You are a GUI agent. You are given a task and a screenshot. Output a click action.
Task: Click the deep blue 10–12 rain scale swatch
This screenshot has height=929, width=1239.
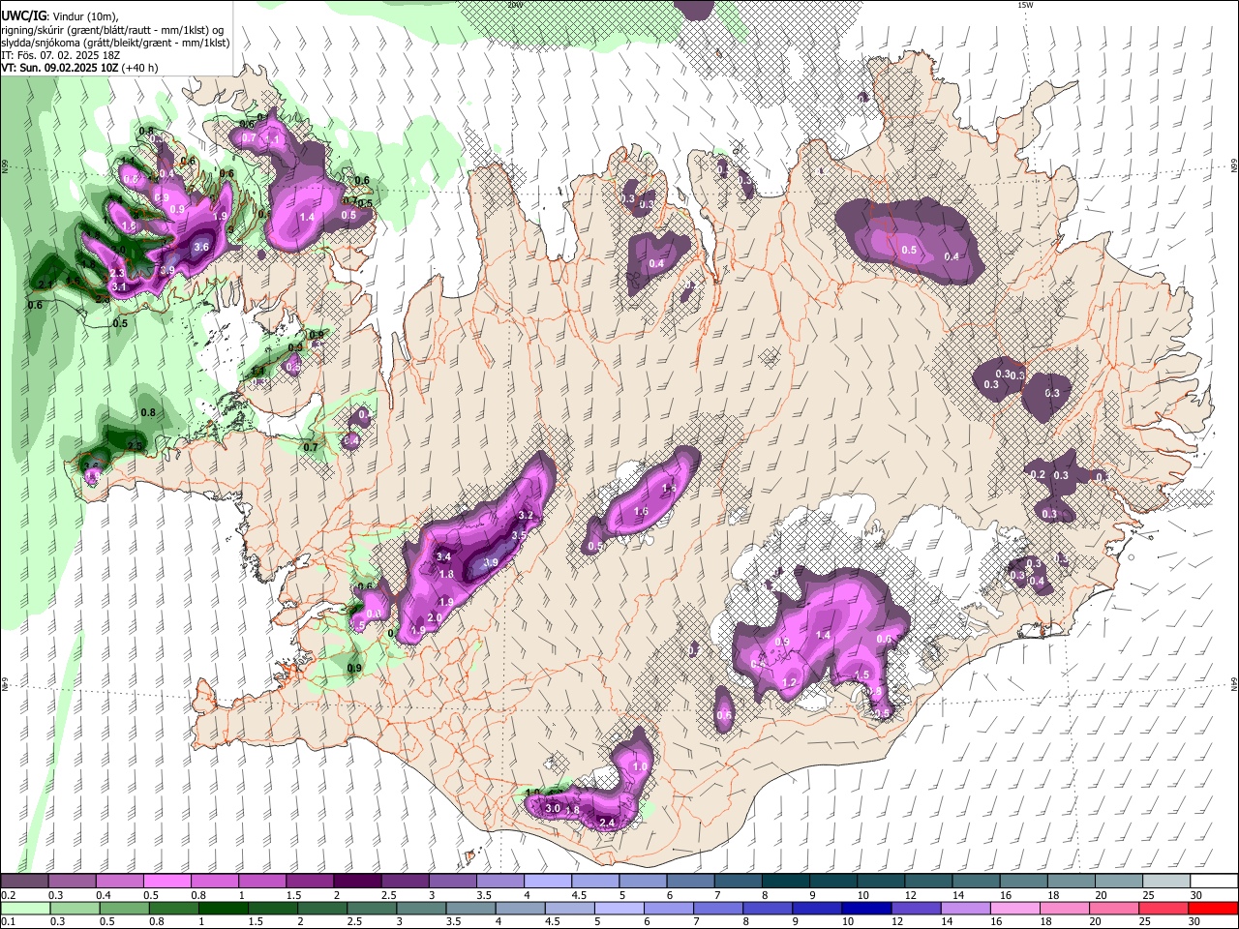pyautogui.click(x=865, y=908)
